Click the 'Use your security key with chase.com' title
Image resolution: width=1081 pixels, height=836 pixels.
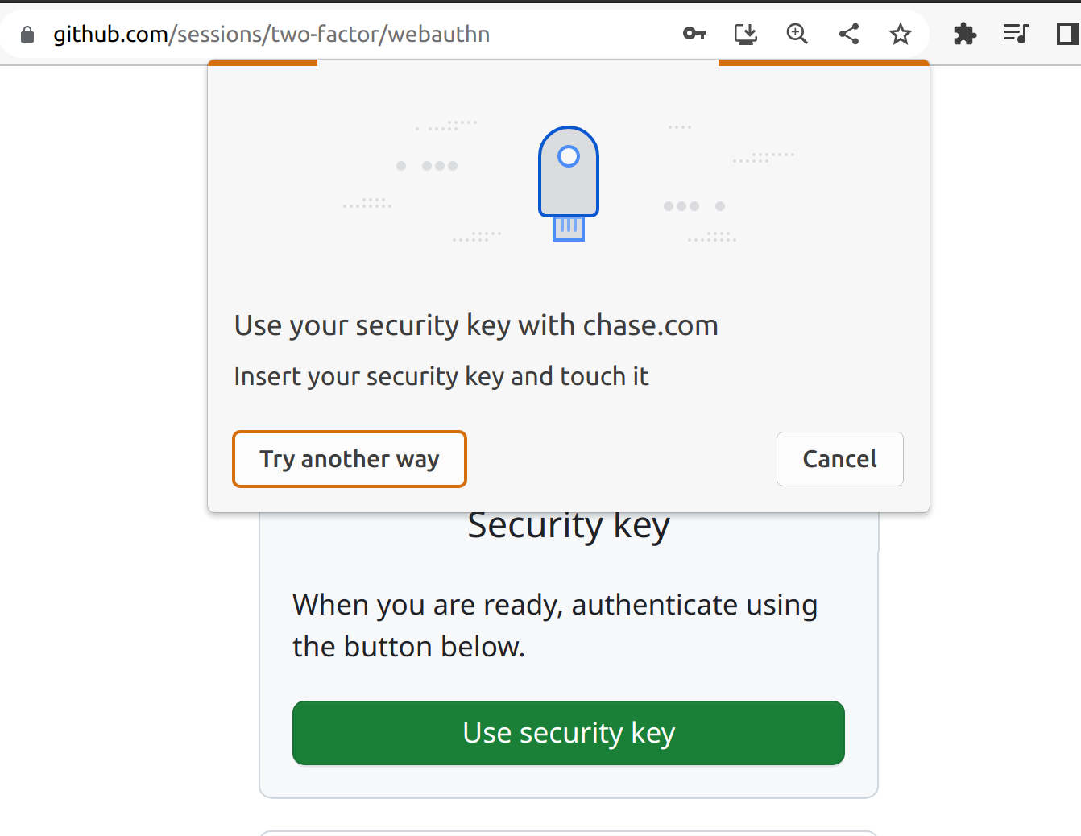475,325
